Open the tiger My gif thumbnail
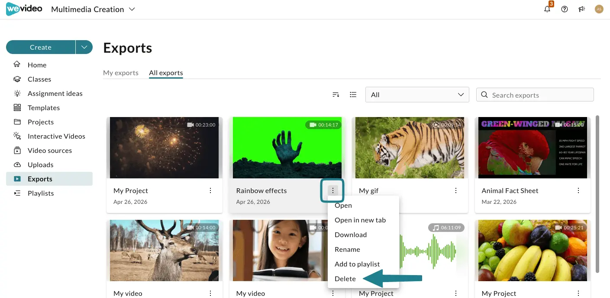 410,148
